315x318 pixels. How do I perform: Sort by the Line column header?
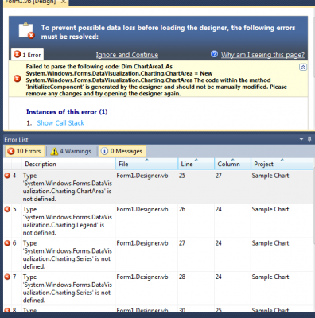point(196,164)
